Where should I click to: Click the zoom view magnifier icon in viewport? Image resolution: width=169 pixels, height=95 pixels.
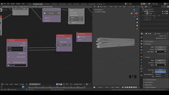point(137,19)
